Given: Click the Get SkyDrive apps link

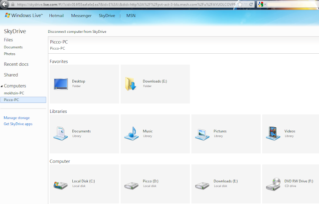Looking at the screenshot, I should (x=18, y=124).
